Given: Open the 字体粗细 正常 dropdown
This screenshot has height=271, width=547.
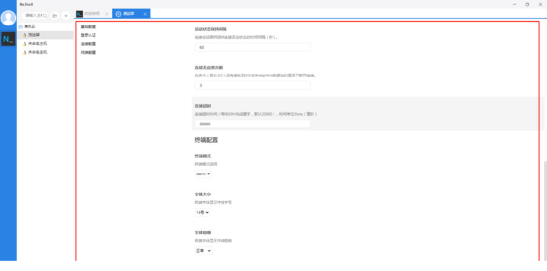Looking at the screenshot, I should pos(203,250).
